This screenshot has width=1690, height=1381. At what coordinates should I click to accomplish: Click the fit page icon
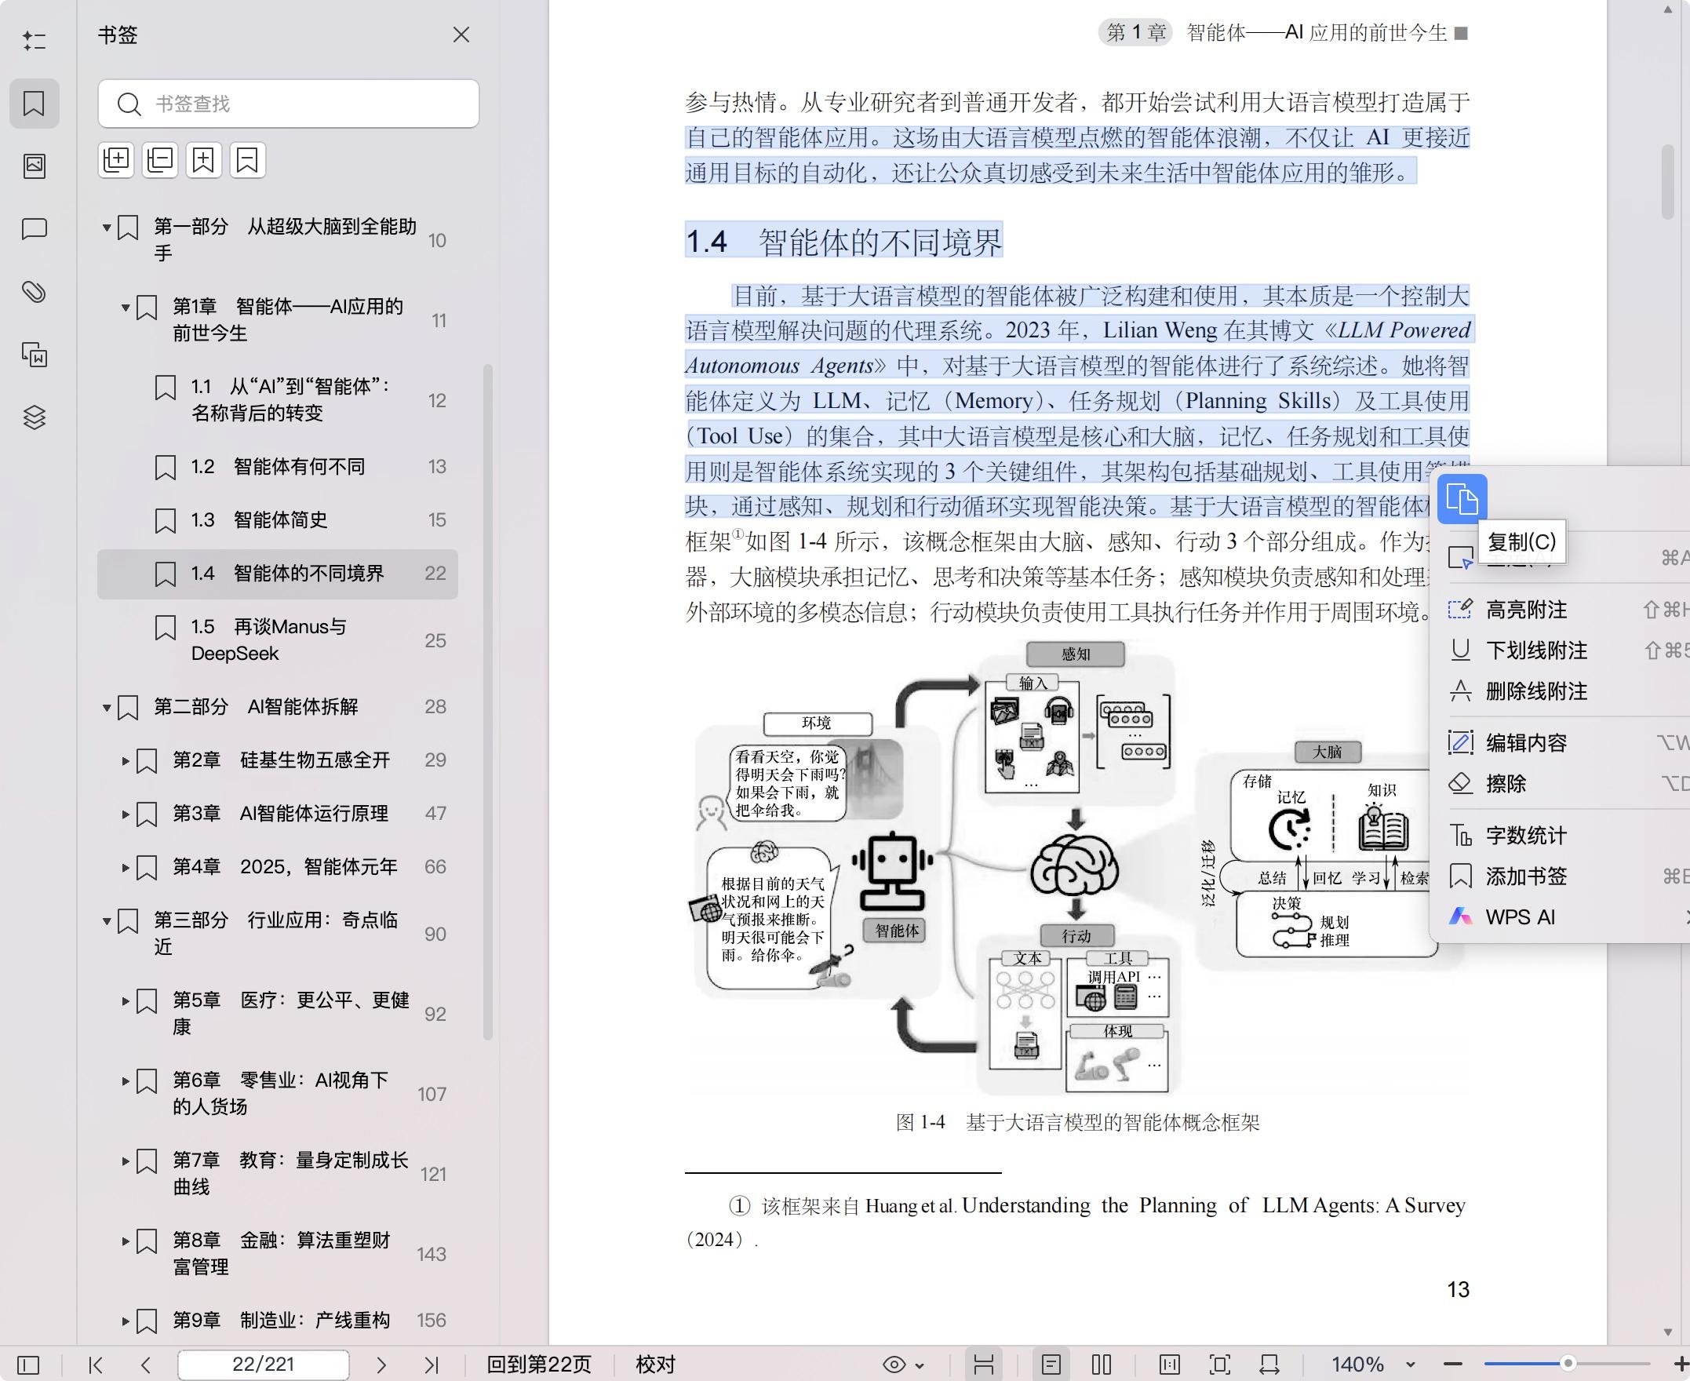[1219, 1365]
